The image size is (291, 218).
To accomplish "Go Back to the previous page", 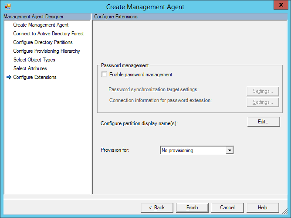I will 157,208.
